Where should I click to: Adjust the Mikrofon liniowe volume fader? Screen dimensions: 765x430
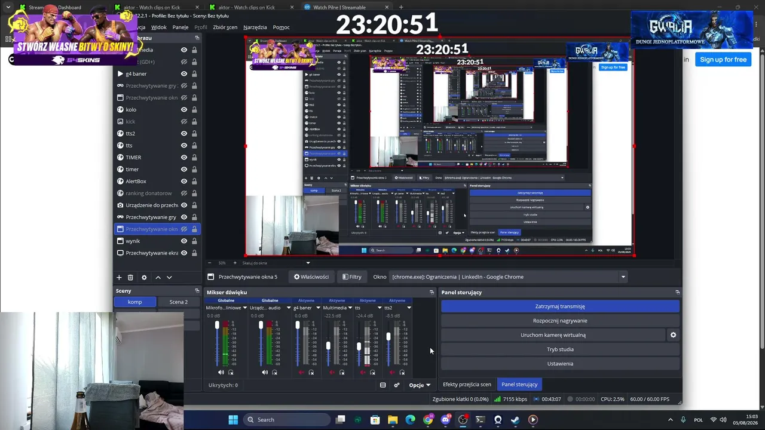[x=217, y=325]
